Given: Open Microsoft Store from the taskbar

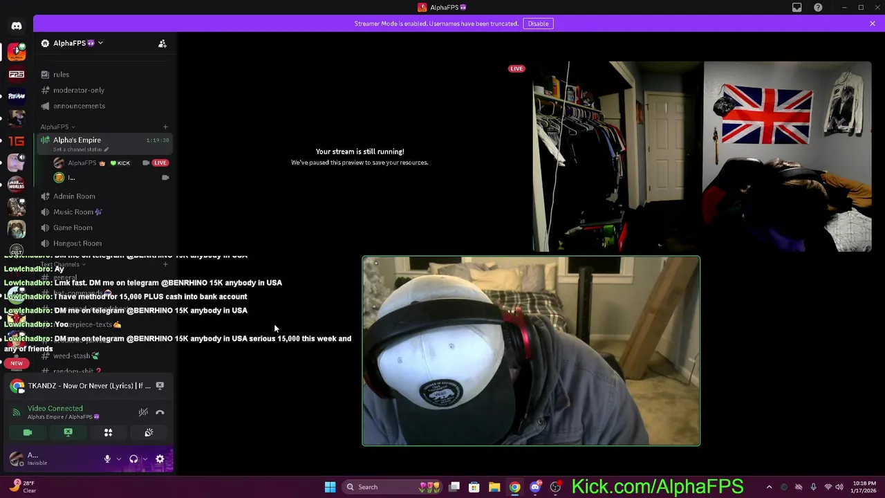Looking at the screenshot, I should [x=474, y=487].
